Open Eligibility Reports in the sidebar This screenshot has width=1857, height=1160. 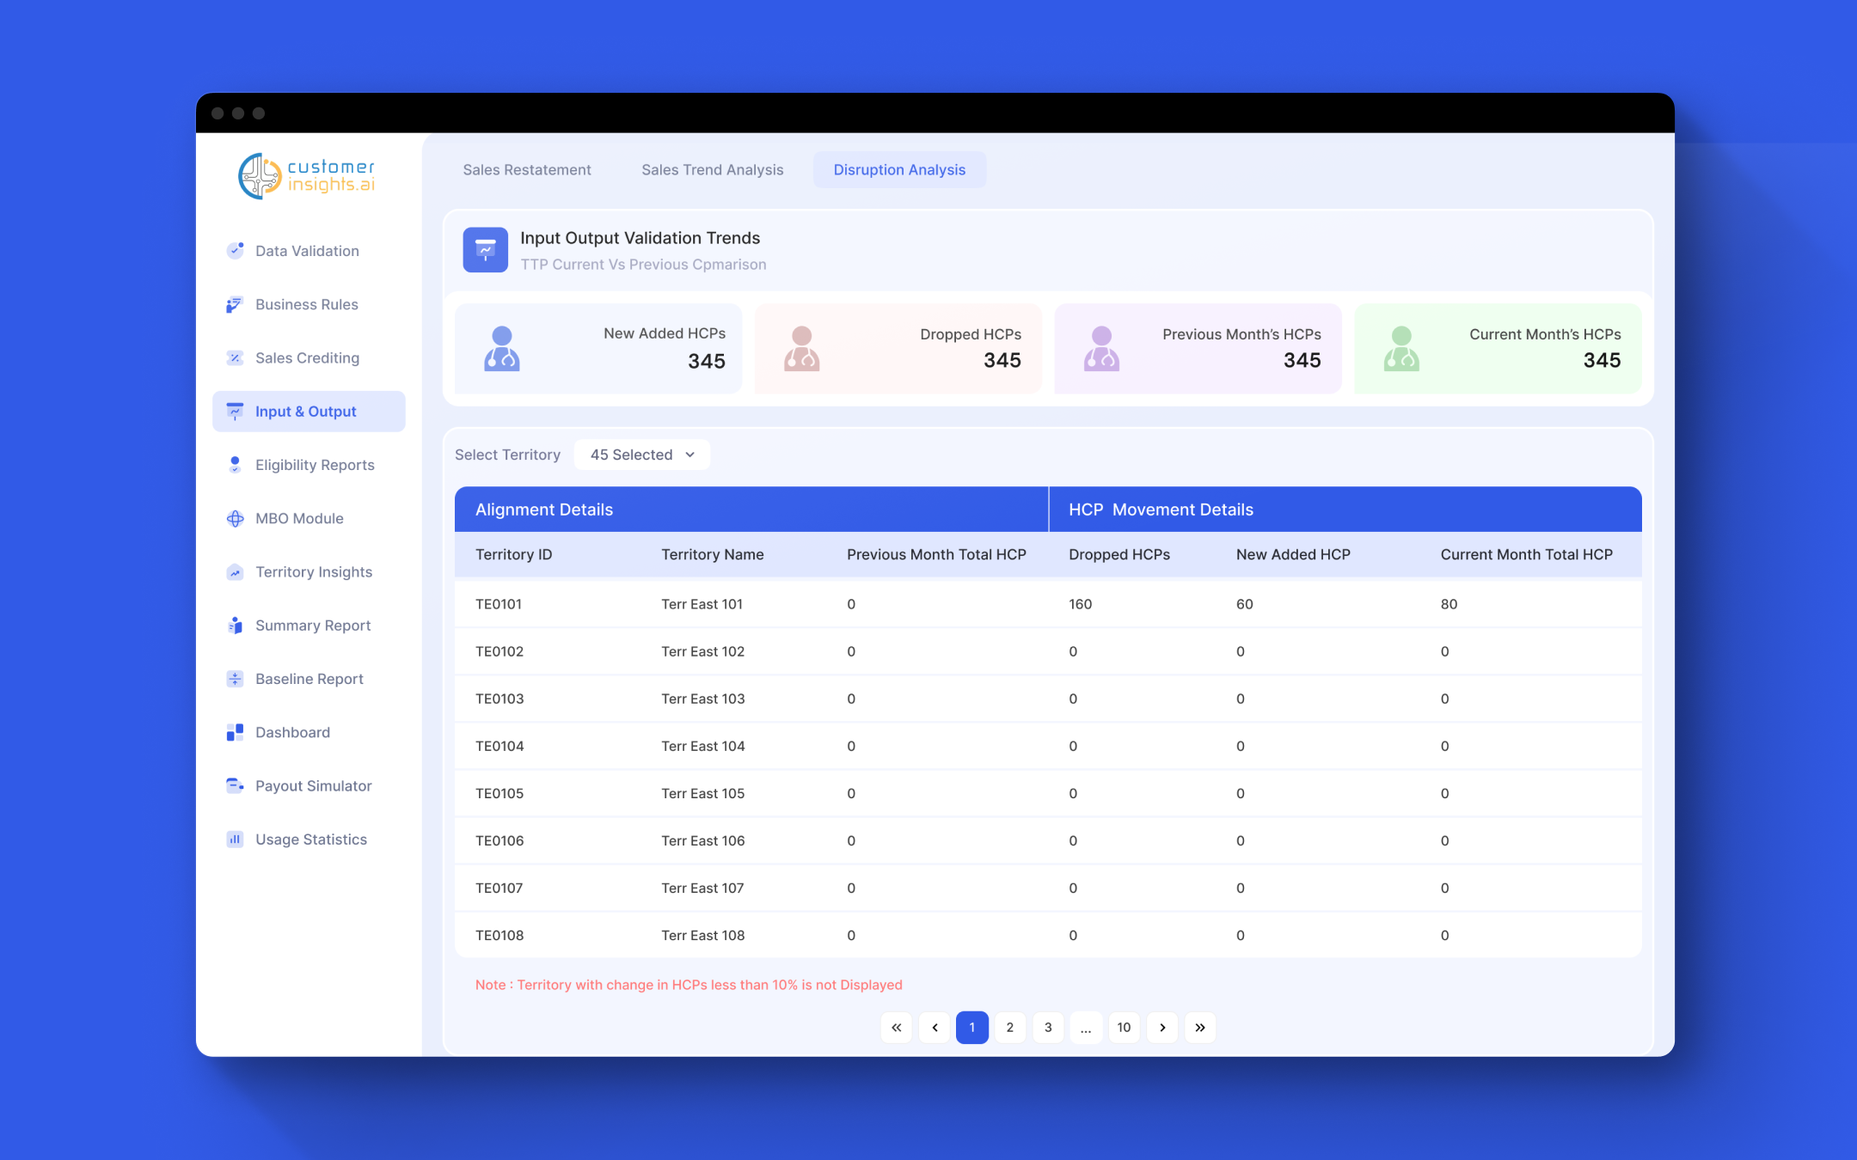(x=315, y=465)
